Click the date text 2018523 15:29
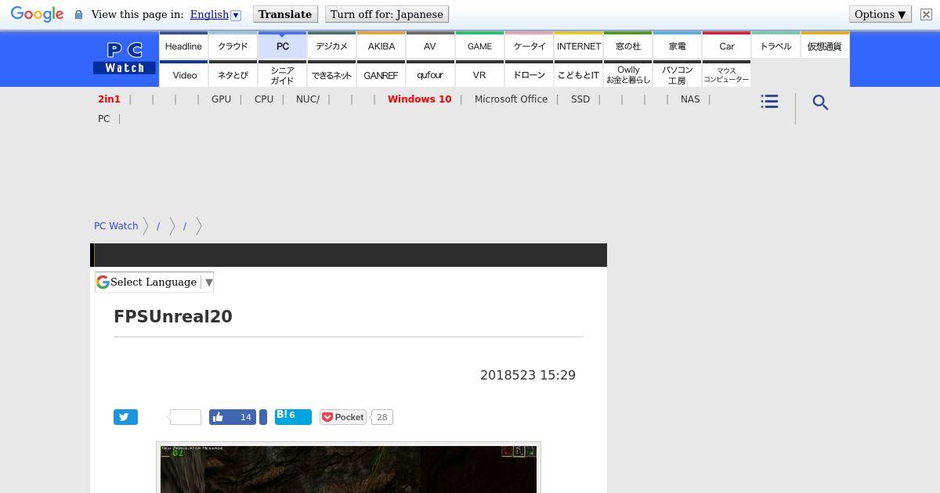940x493 pixels. pos(528,375)
